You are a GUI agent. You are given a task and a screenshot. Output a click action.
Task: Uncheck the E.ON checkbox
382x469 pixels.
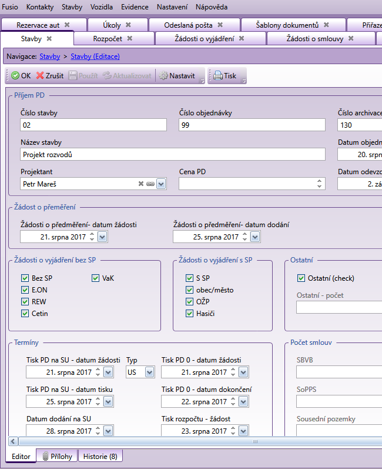coord(25,290)
